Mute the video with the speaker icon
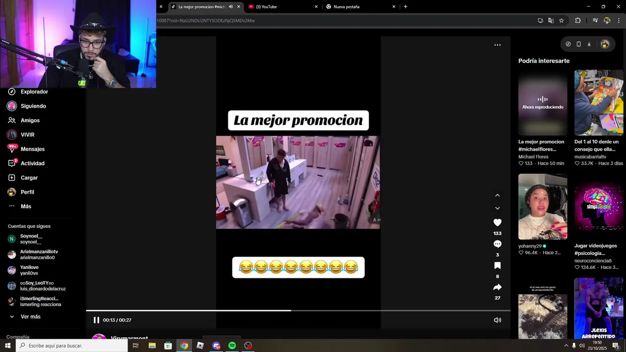 [497, 320]
